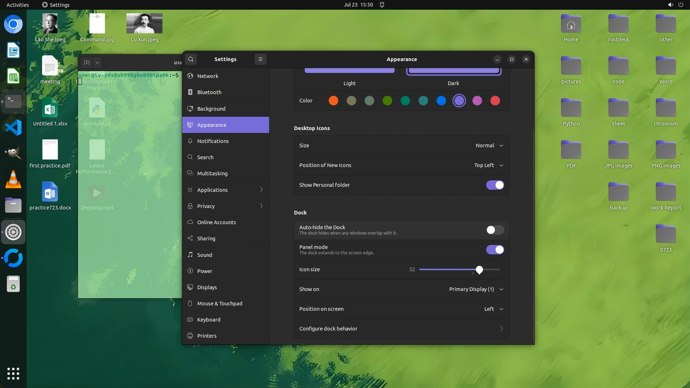Go to Notifications settings panel

213,141
